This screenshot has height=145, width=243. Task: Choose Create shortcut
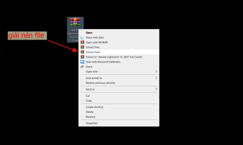click(x=119, y=107)
